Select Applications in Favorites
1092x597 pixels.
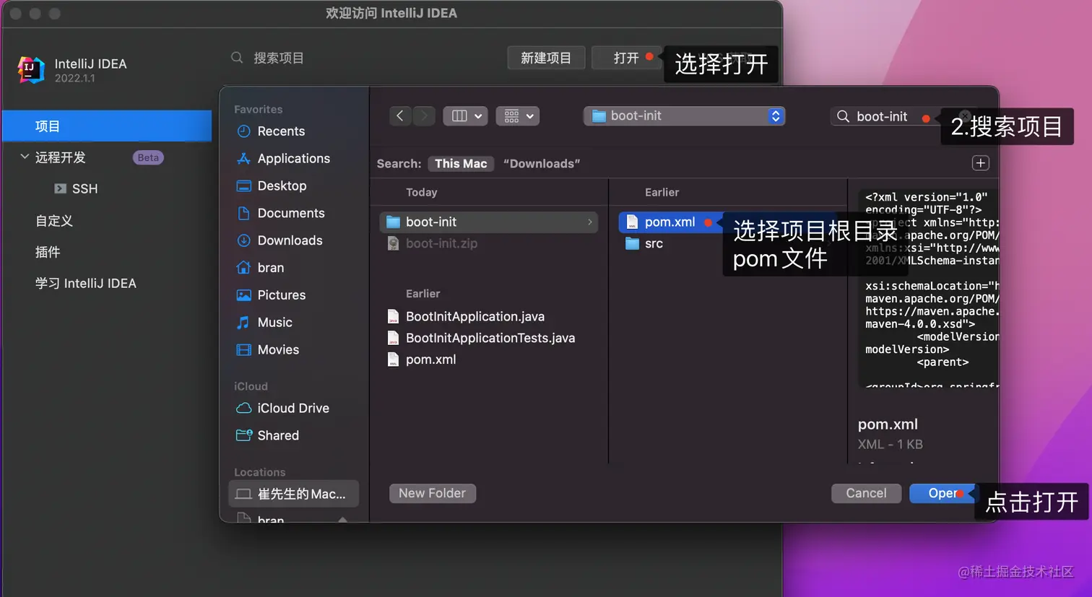(294, 159)
